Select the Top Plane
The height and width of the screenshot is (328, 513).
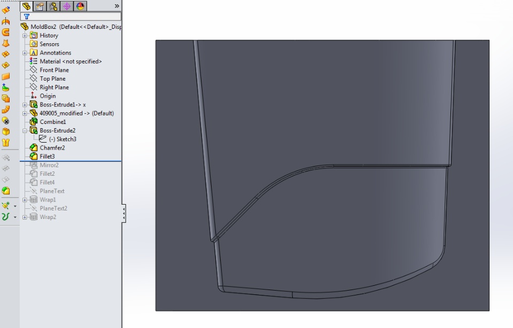coord(48,79)
